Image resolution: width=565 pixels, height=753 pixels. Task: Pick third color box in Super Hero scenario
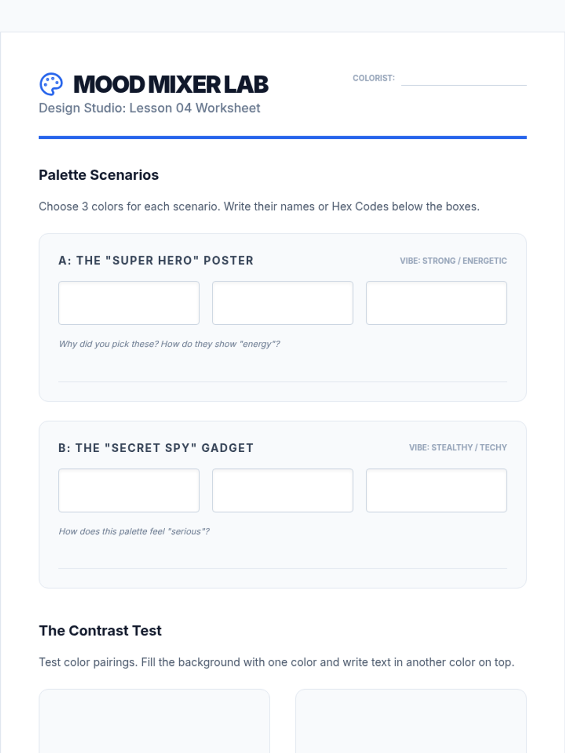(436, 303)
